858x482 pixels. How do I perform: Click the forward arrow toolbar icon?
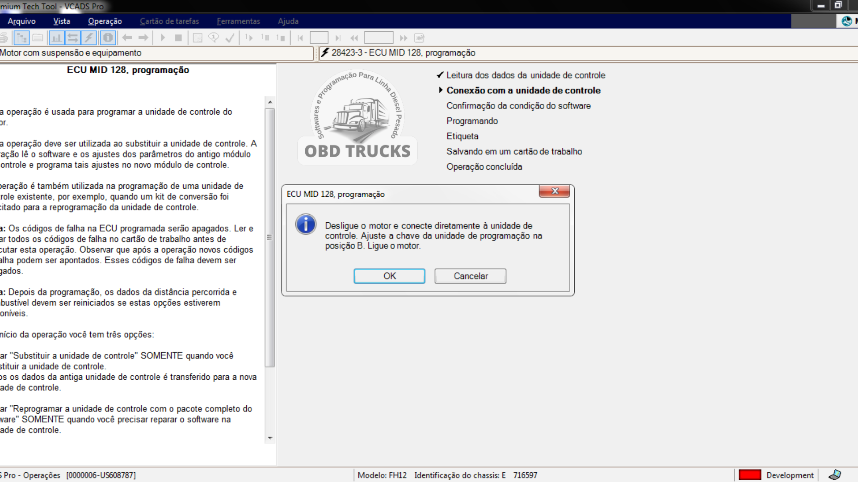pos(143,38)
